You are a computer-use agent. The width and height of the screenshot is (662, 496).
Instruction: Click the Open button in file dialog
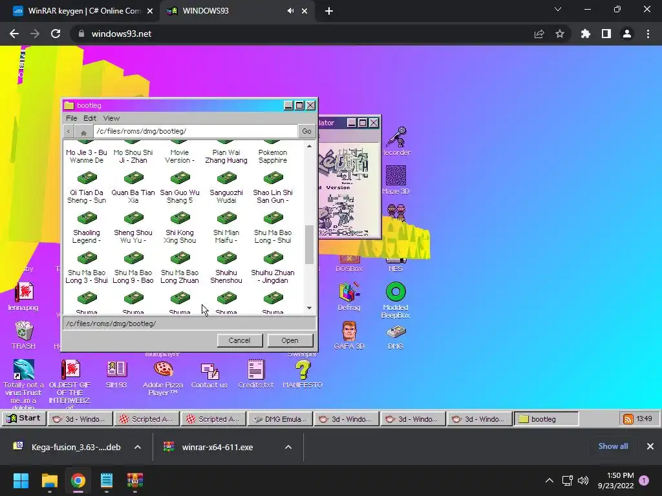coord(290,340)
